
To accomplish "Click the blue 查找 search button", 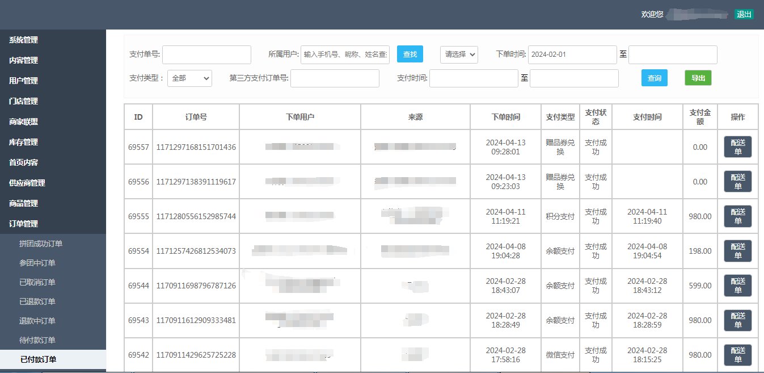I will (x=410, y=55).
